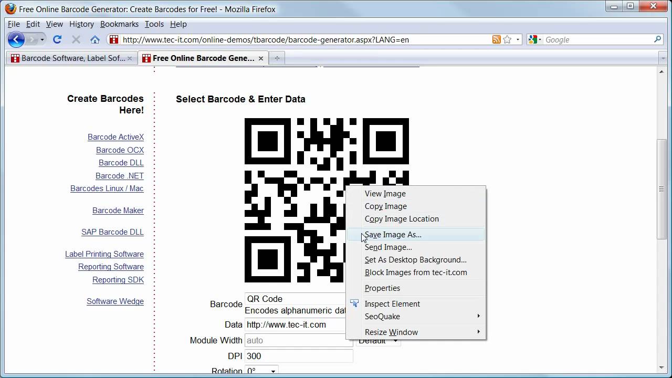Bookmark this page with the star icon

[507, 39]
